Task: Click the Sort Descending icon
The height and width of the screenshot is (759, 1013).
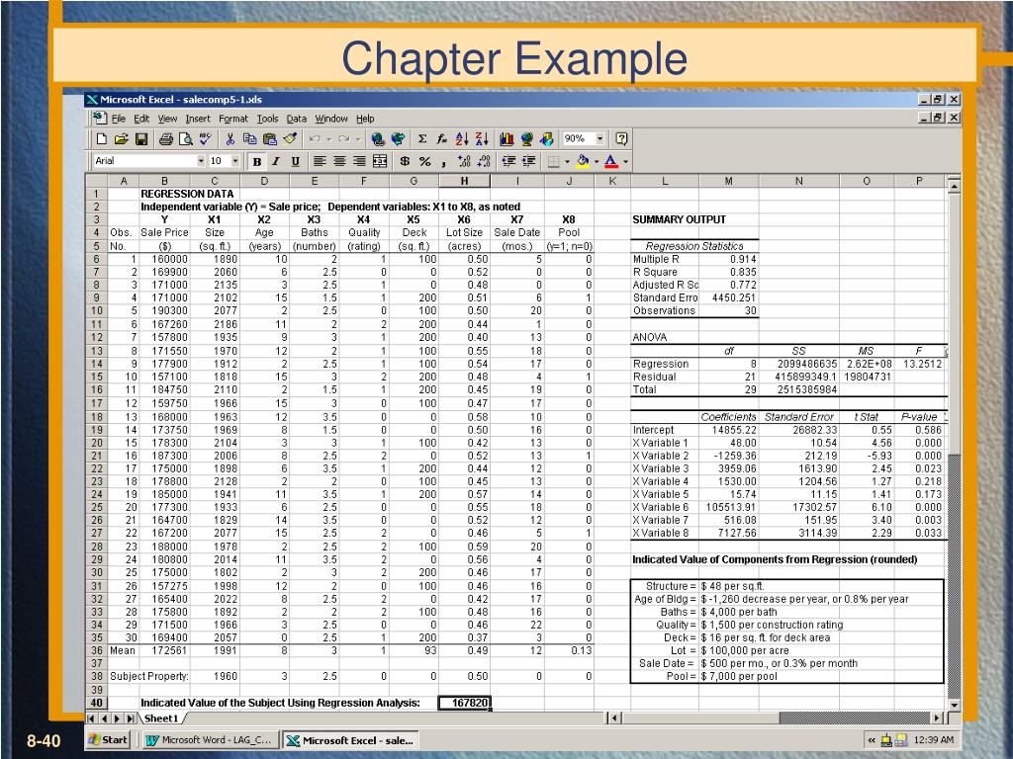Action: 482,138
